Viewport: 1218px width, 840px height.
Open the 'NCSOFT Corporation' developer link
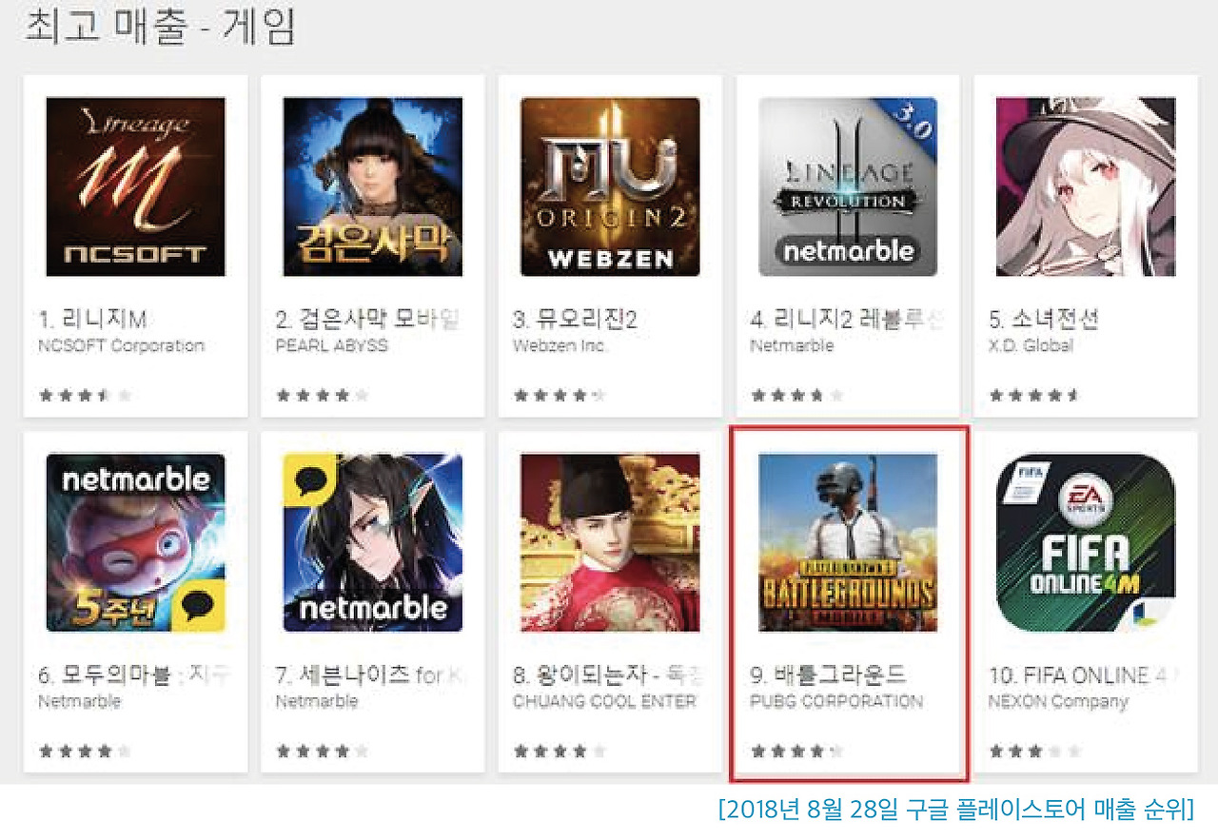pos(121,345)
